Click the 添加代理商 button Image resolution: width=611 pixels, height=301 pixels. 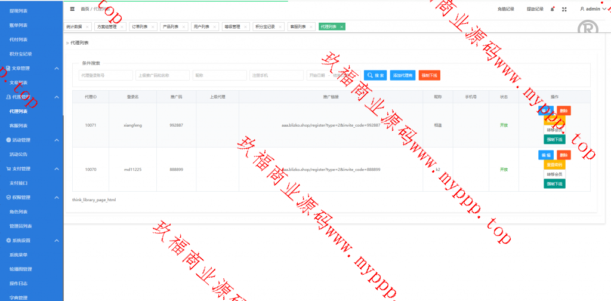(x=402, y=75)
